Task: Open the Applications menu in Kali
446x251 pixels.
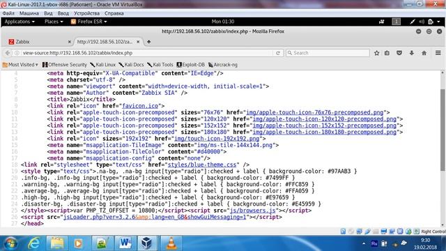Action: point(20,22)
